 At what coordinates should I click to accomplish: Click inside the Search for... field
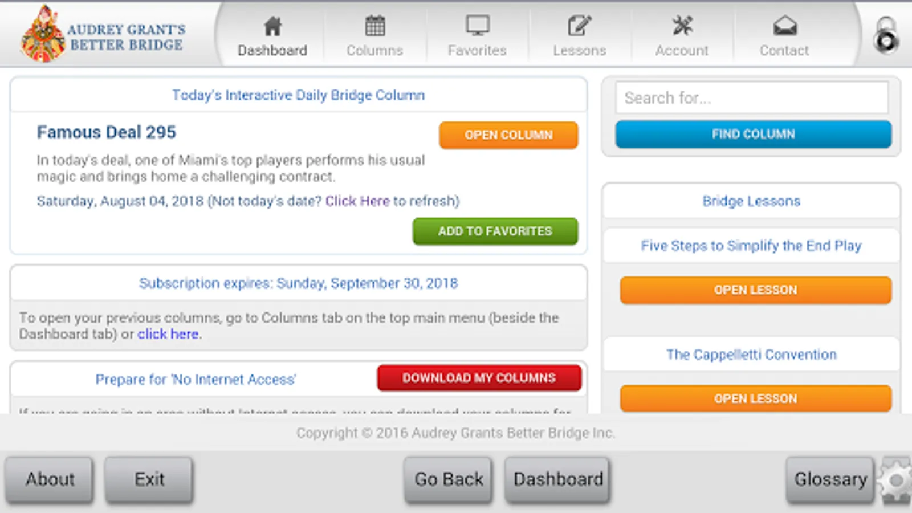752,98
